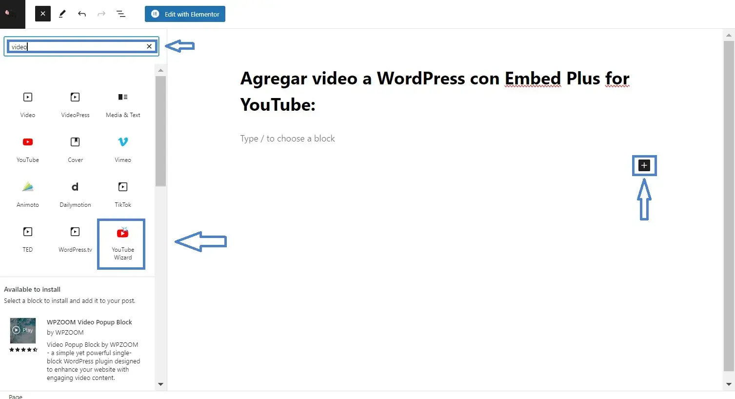Close the block inserter panel
Image resolution: width=735 pixels, height=399 pixels.
pos(43,14)
